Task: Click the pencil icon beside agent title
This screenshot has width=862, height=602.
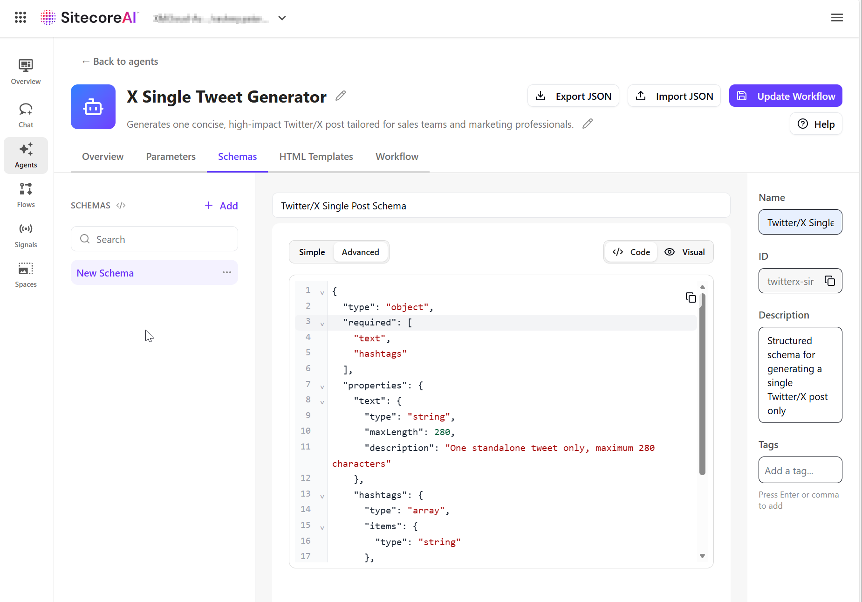Action: pyautogui.click(x=341, y=96)
